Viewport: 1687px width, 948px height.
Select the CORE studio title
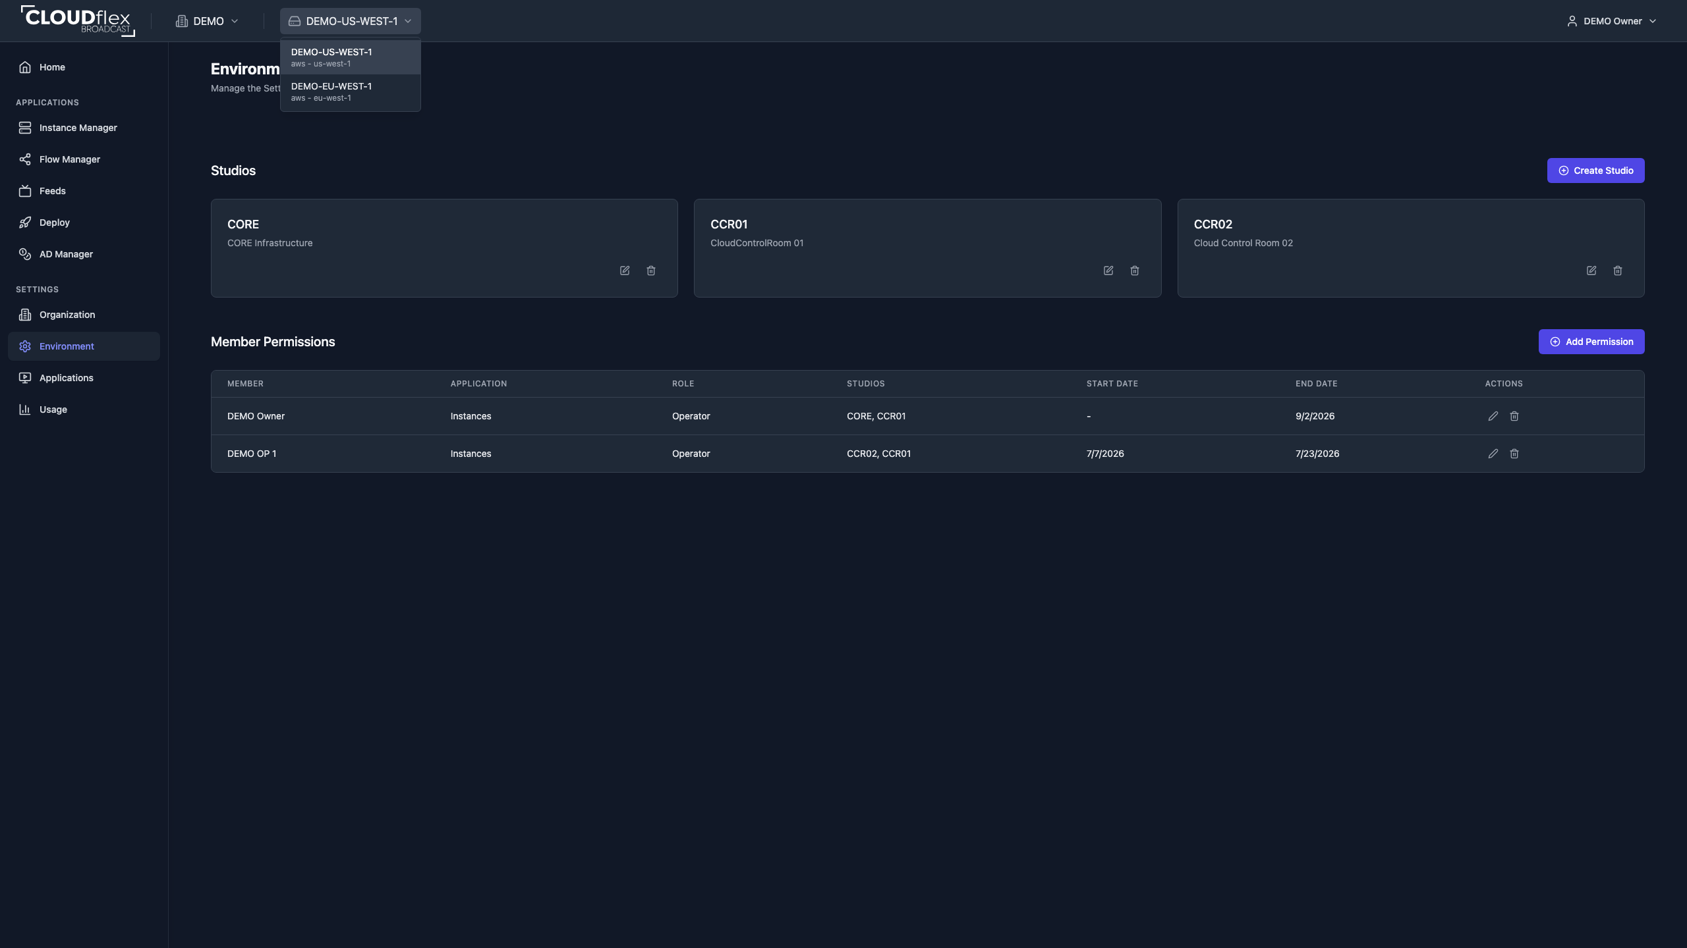243,224
